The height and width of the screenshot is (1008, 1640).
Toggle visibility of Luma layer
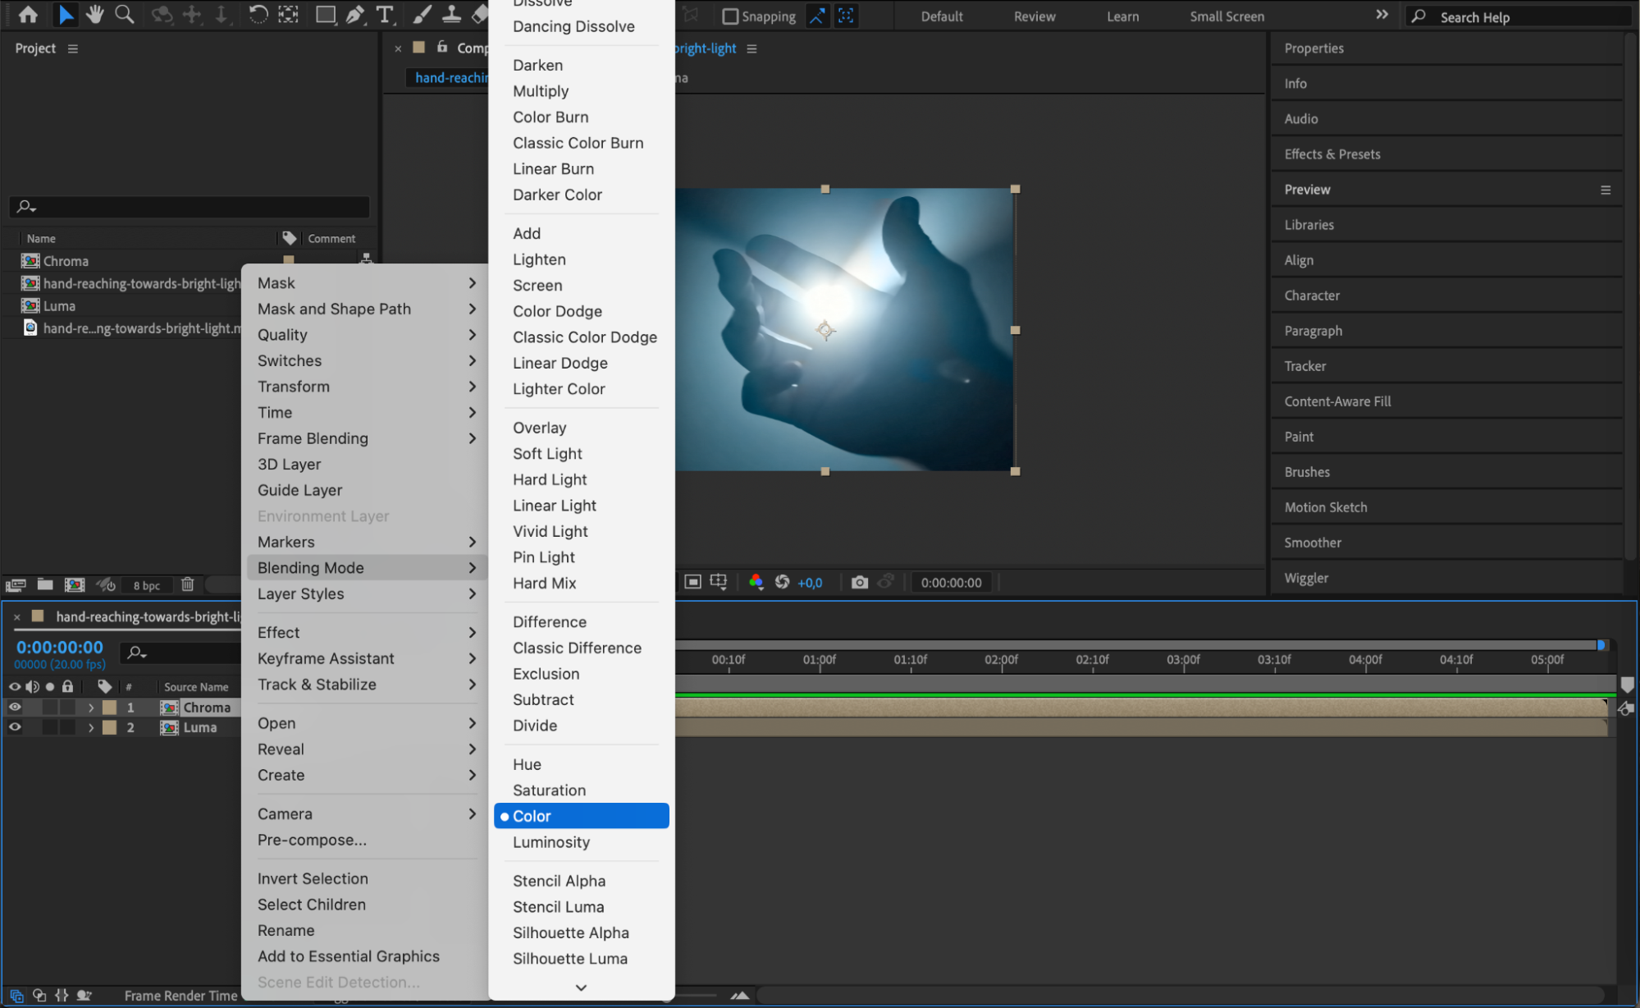coord(15,727)
